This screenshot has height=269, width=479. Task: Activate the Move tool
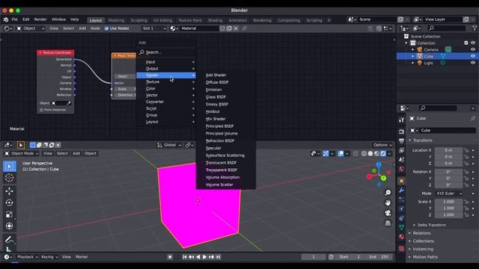[9, 191]
